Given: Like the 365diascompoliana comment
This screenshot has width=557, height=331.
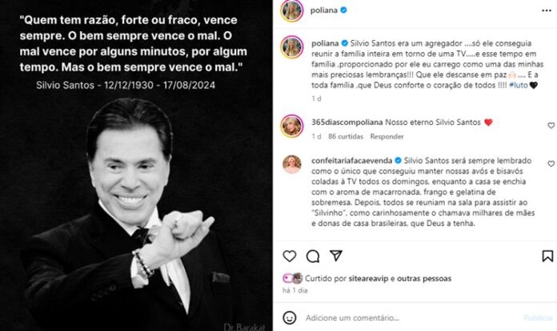Looking at the screenshot, I should pyautogui.click(x=551, y=126).
